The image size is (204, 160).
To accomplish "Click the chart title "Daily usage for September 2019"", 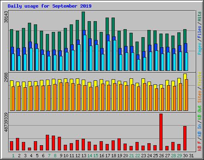I will [49, 6].
